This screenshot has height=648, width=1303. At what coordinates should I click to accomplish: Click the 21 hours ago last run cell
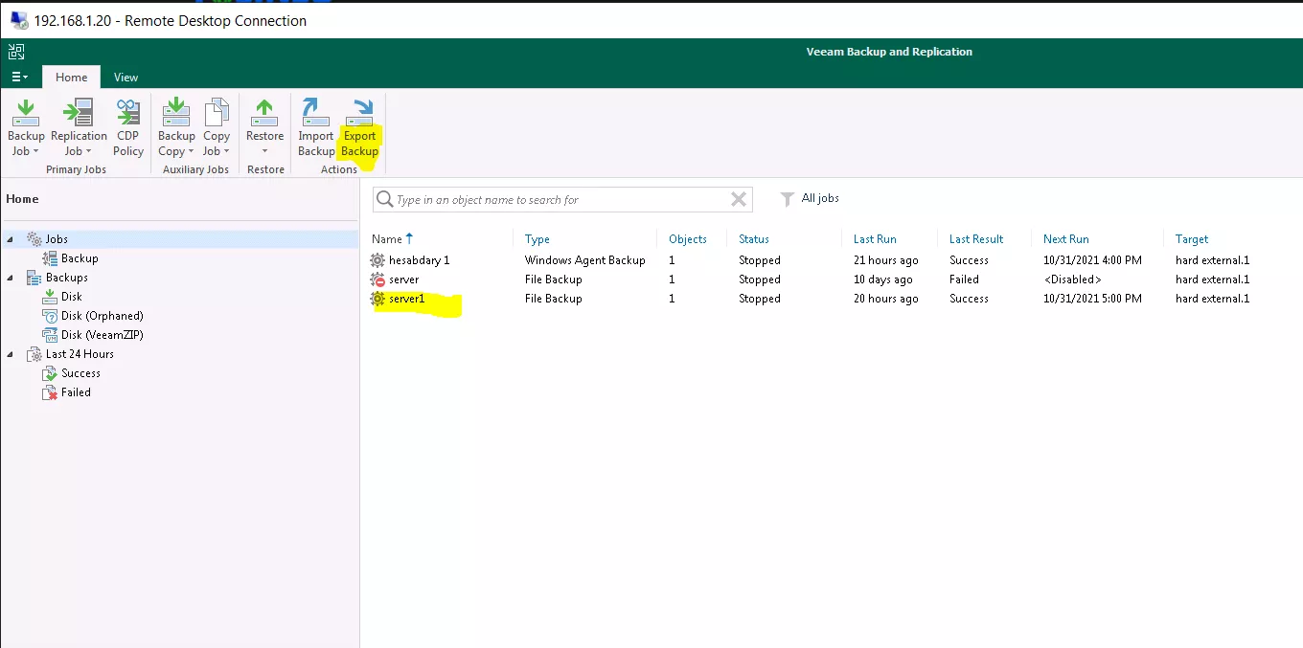click(886, 260)
